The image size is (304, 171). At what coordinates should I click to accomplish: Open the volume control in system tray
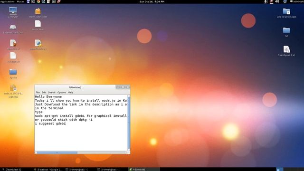(277, 1)
